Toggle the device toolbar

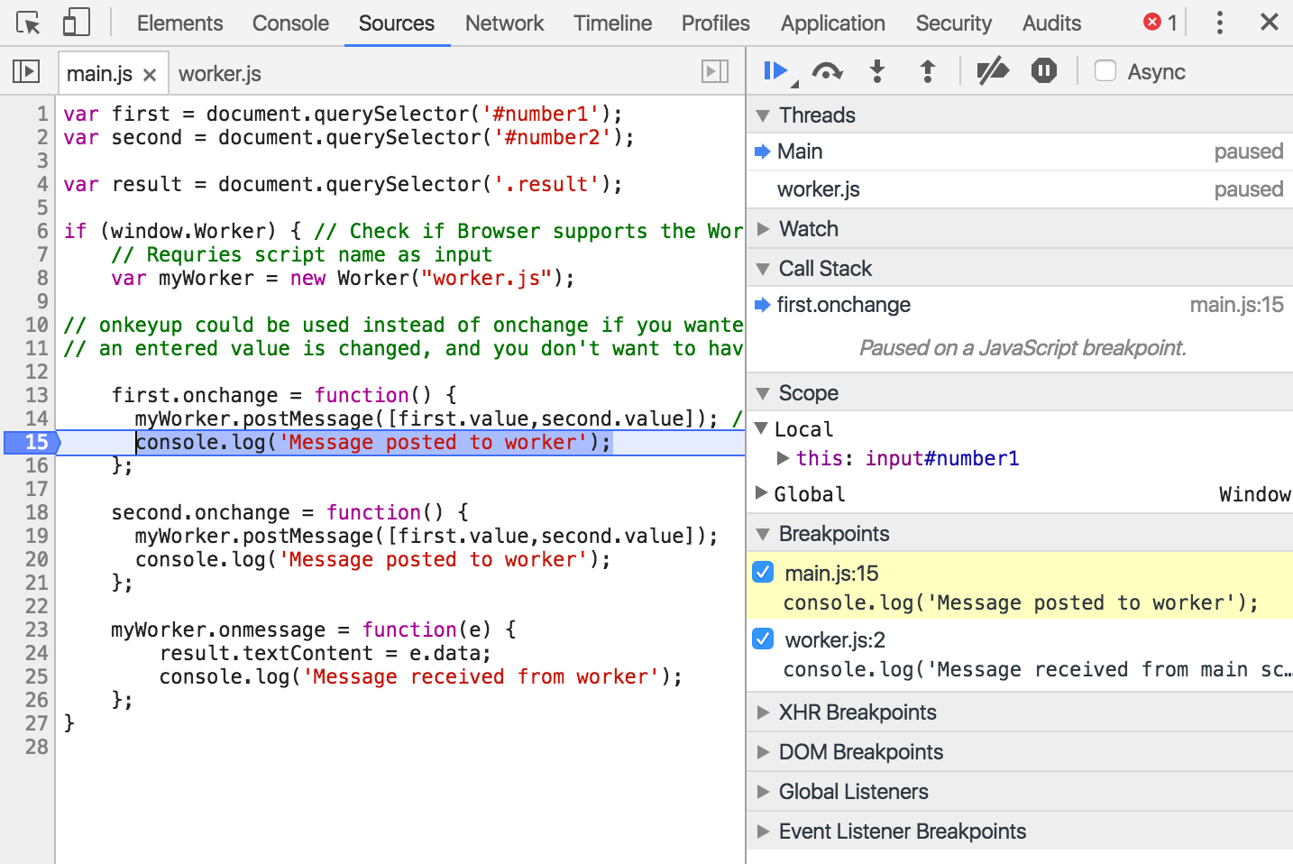[76, 22]
